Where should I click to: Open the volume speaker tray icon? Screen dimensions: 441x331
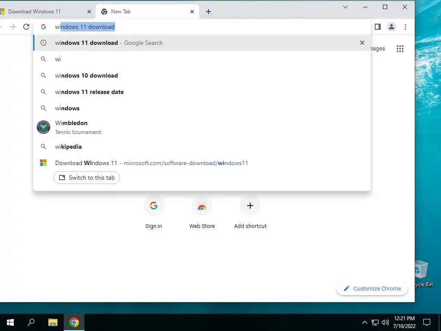click(385, 322)
